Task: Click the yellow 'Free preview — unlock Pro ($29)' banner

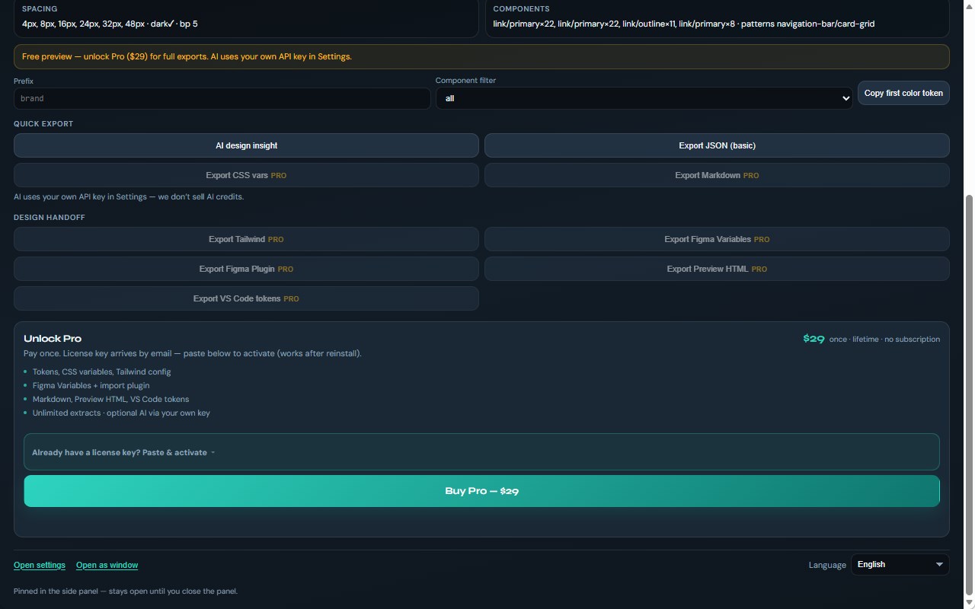Action: [x=481, y=56]
